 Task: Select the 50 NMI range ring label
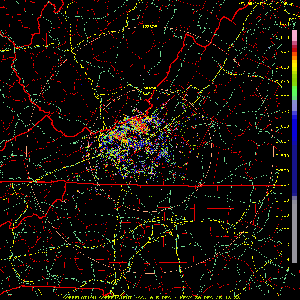click(x=150, y=88)
